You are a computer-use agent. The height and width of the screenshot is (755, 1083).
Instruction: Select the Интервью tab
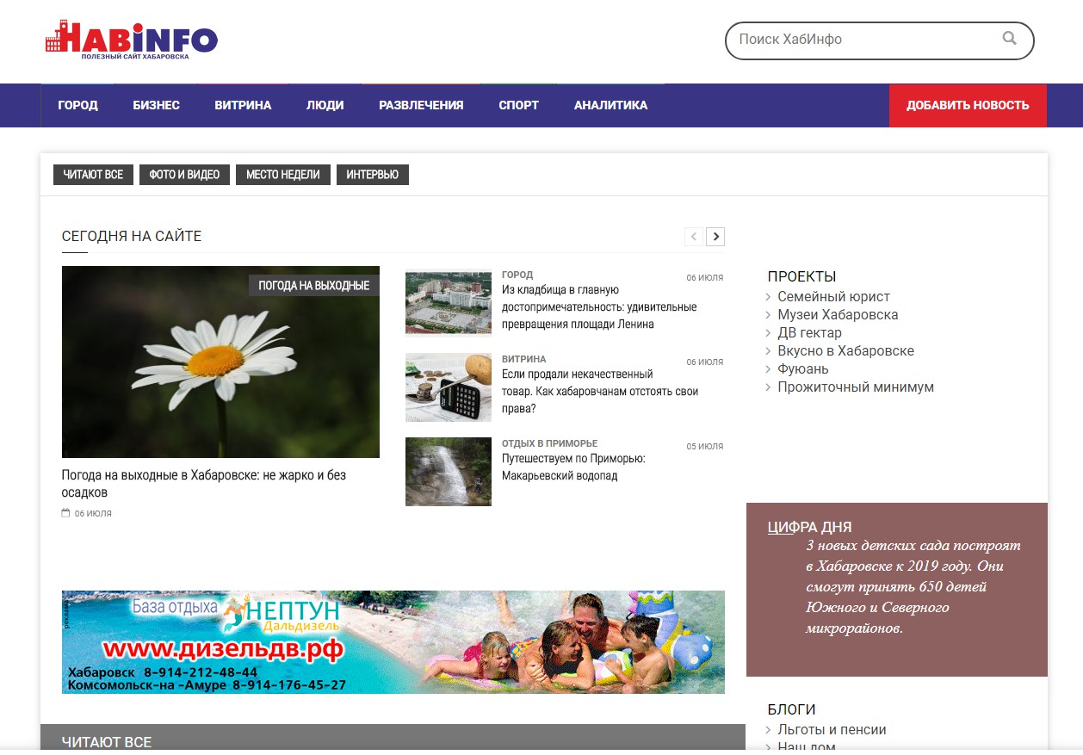click(372, 175)
